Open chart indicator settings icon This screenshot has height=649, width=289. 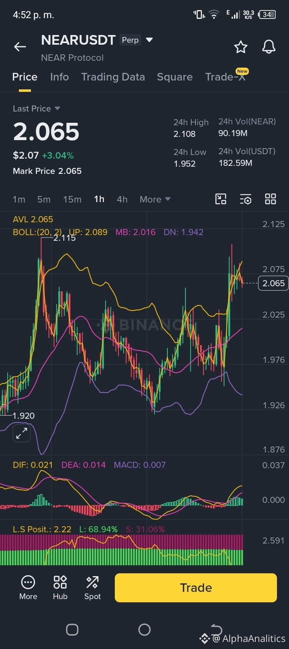[x=246, y=199]
